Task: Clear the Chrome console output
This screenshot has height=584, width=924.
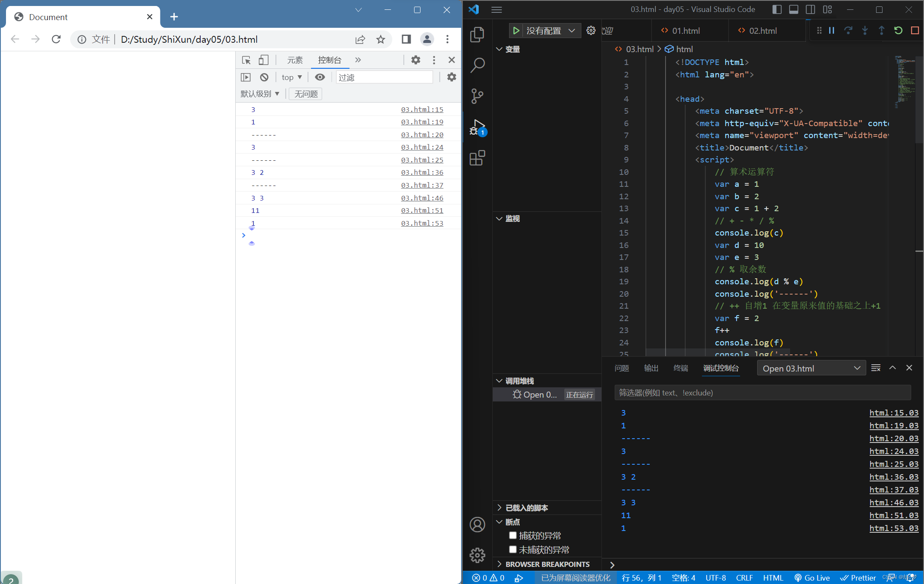Action: (x=264, y=77)
